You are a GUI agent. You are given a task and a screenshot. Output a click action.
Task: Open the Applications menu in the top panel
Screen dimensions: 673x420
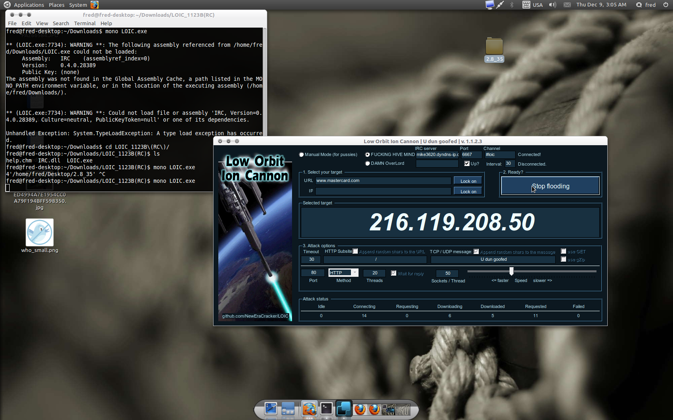click(29, 5)
